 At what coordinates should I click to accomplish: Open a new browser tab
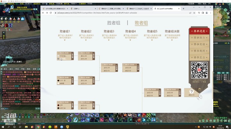point(184,9)
